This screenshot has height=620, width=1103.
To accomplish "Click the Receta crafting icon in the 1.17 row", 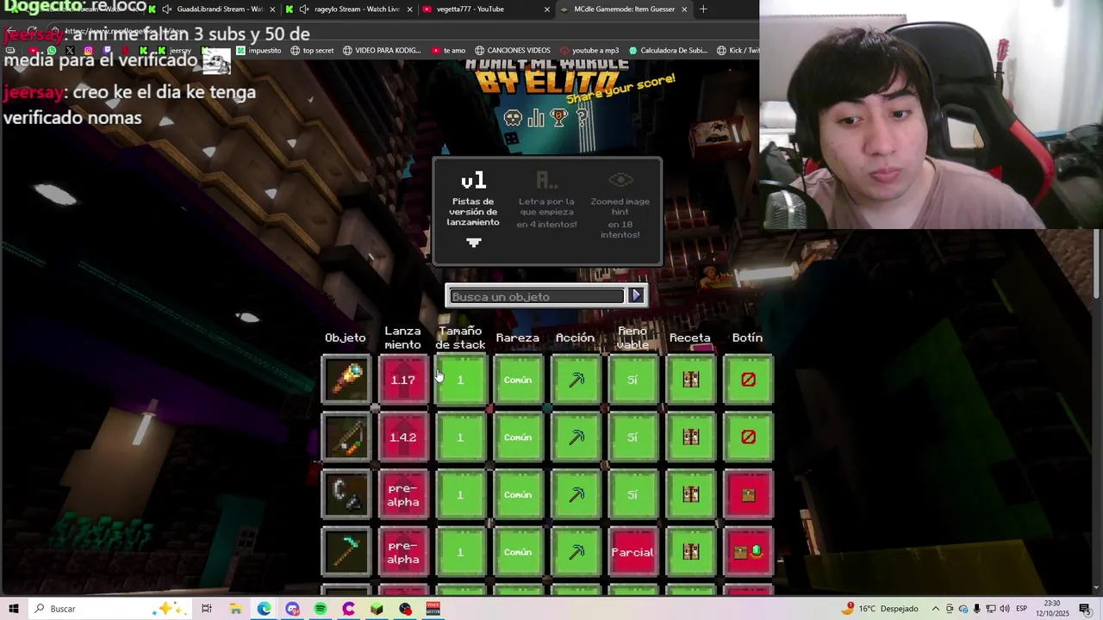I will pyautogui.click(x=690, y=380).
